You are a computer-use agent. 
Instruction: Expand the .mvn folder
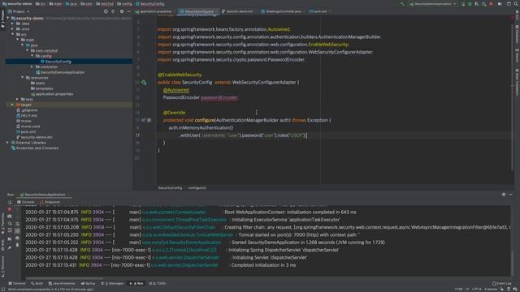pos(13,29)
